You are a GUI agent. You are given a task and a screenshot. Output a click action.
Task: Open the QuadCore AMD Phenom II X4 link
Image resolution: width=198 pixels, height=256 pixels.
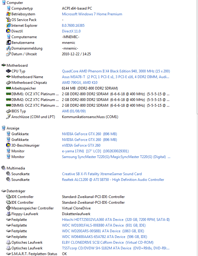tap(116, 71)
